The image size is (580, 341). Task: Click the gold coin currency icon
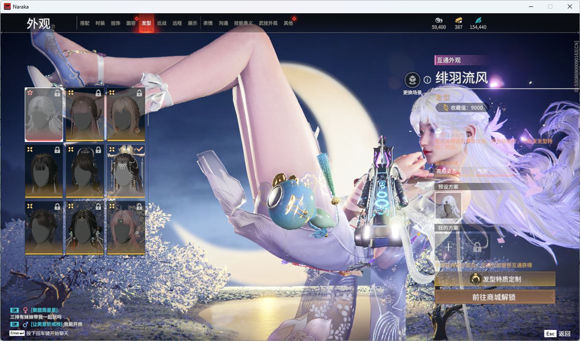point(458,20)
